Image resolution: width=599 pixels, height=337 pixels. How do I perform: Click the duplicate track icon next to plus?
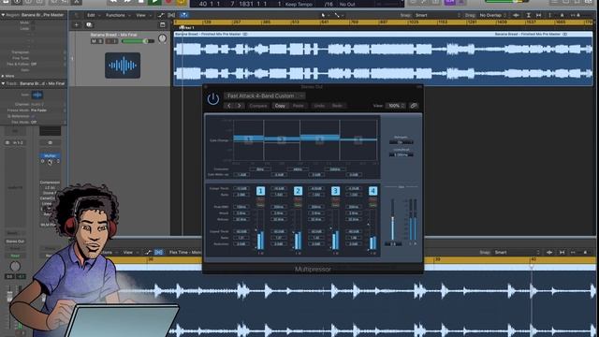point(89,25)
